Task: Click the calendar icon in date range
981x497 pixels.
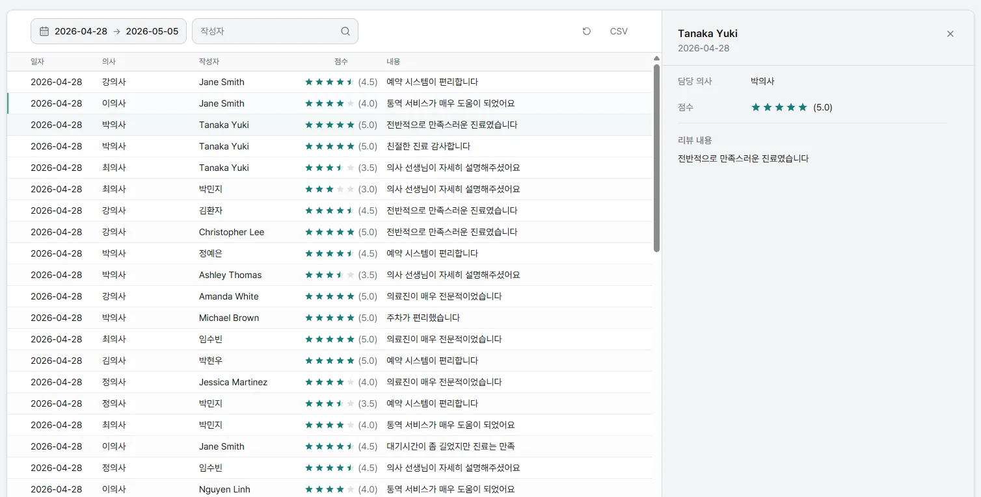Action: tap(44, 31)
